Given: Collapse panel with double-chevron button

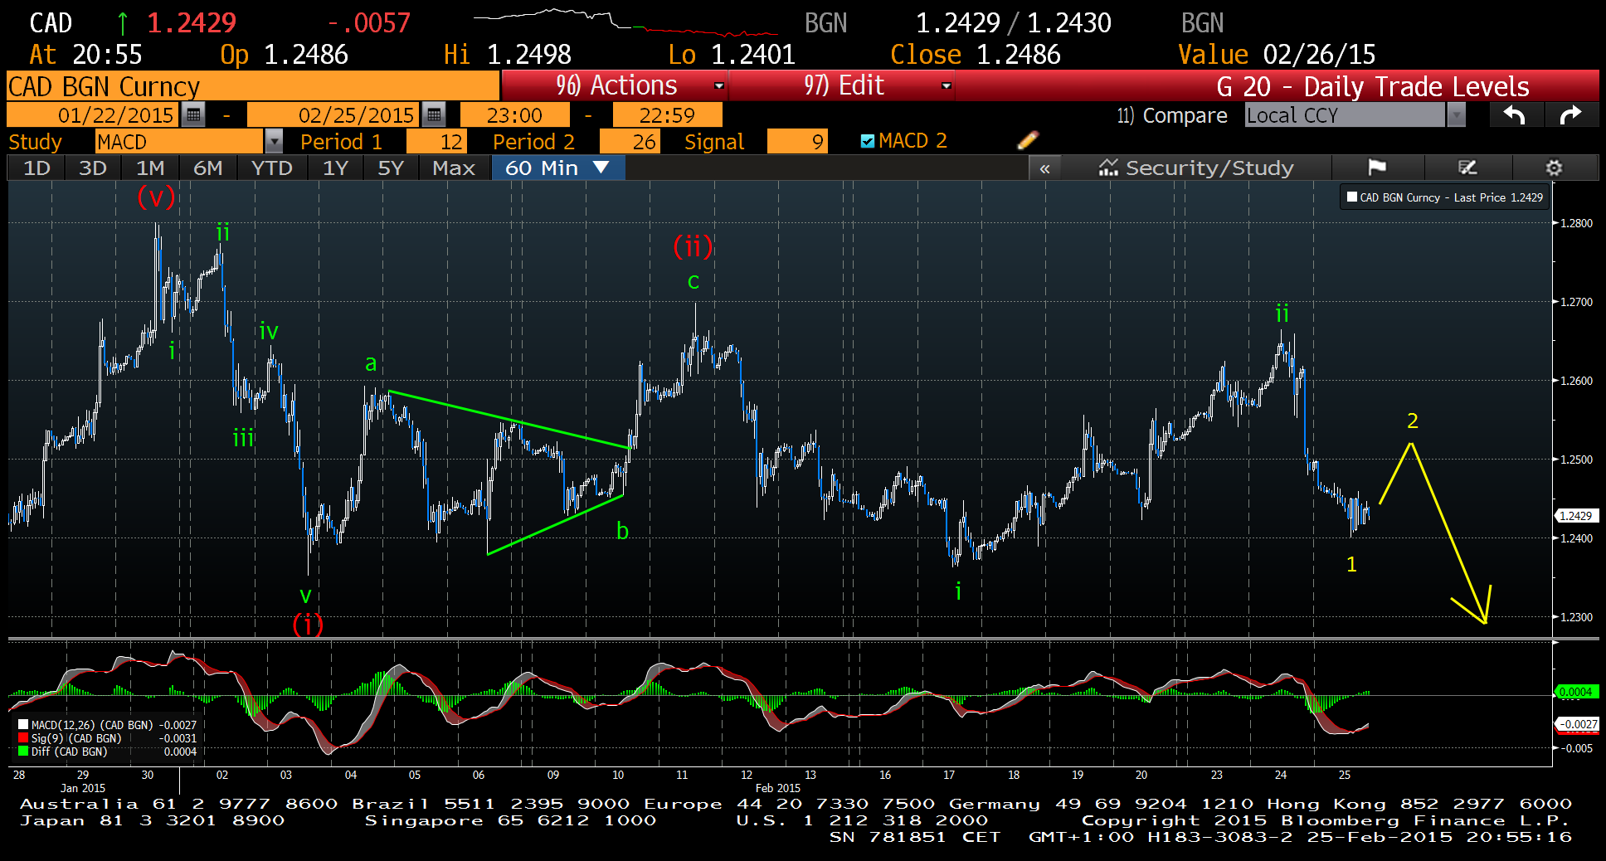Looking at the screenshot, I should [x=1044, y=168].
